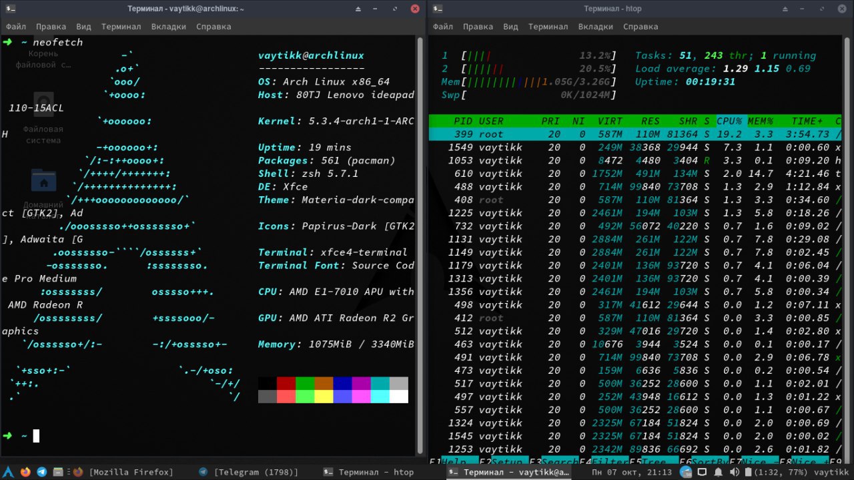Open Вид menu in the left terminal
Screen dimensions: 854x480
coord(83,27)
